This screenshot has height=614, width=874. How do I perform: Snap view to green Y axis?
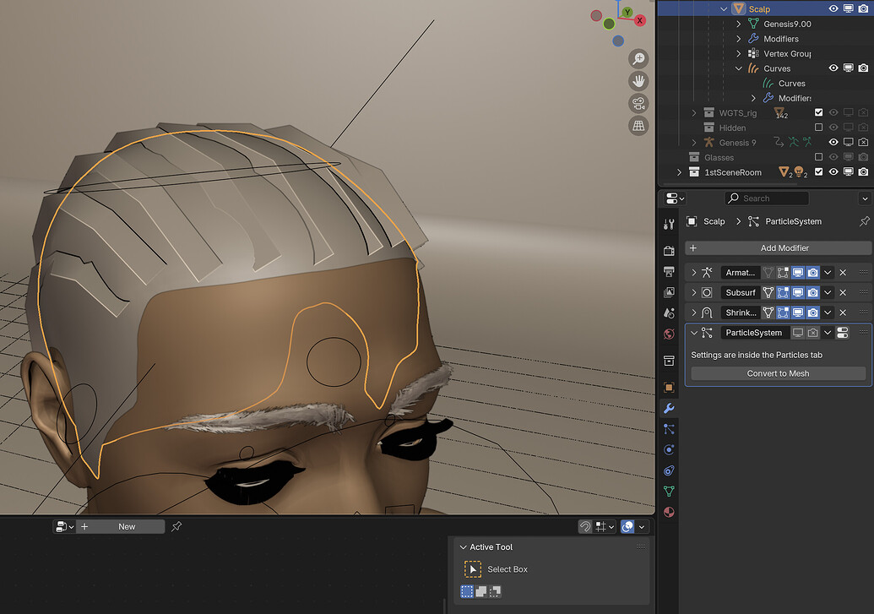(x=627, y=12)
